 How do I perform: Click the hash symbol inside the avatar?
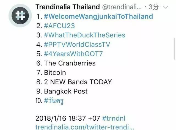(20, 15)
